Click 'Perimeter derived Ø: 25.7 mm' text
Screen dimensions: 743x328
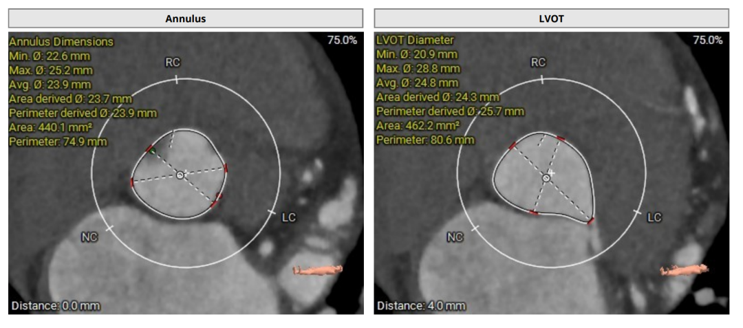point(450,111)
